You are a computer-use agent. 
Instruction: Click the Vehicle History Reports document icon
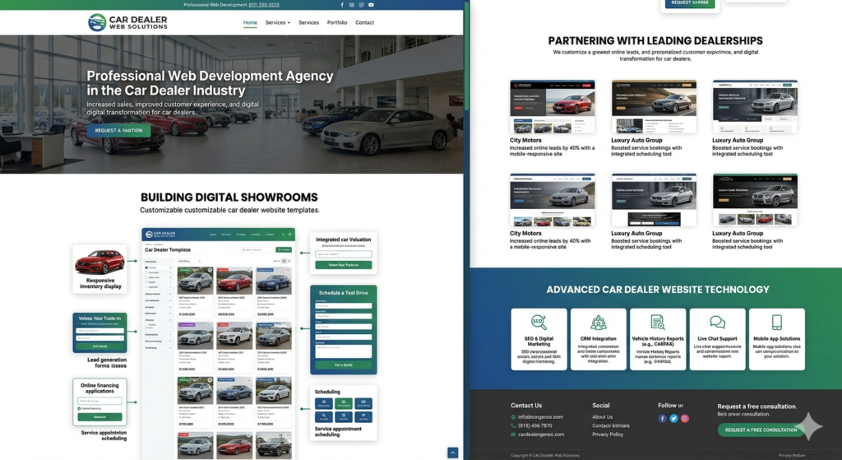657,323
